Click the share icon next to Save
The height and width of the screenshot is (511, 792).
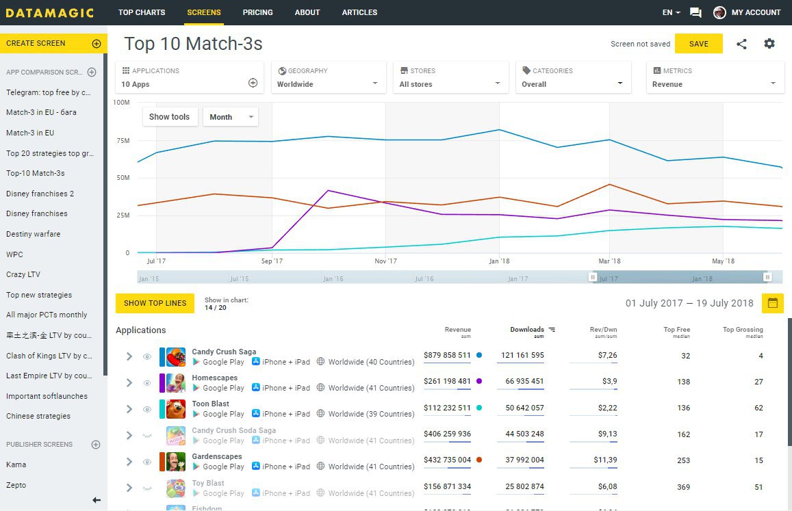(741, 44)
